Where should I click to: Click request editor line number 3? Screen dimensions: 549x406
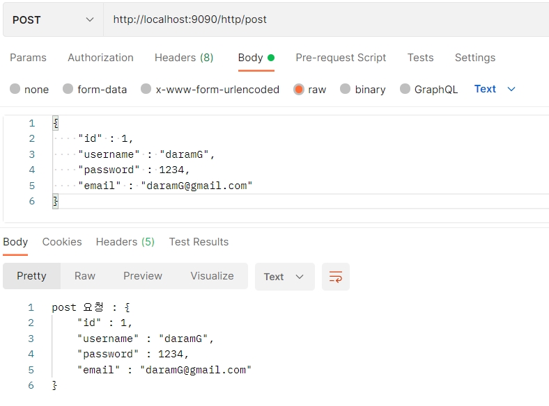[x=32, y=154]
